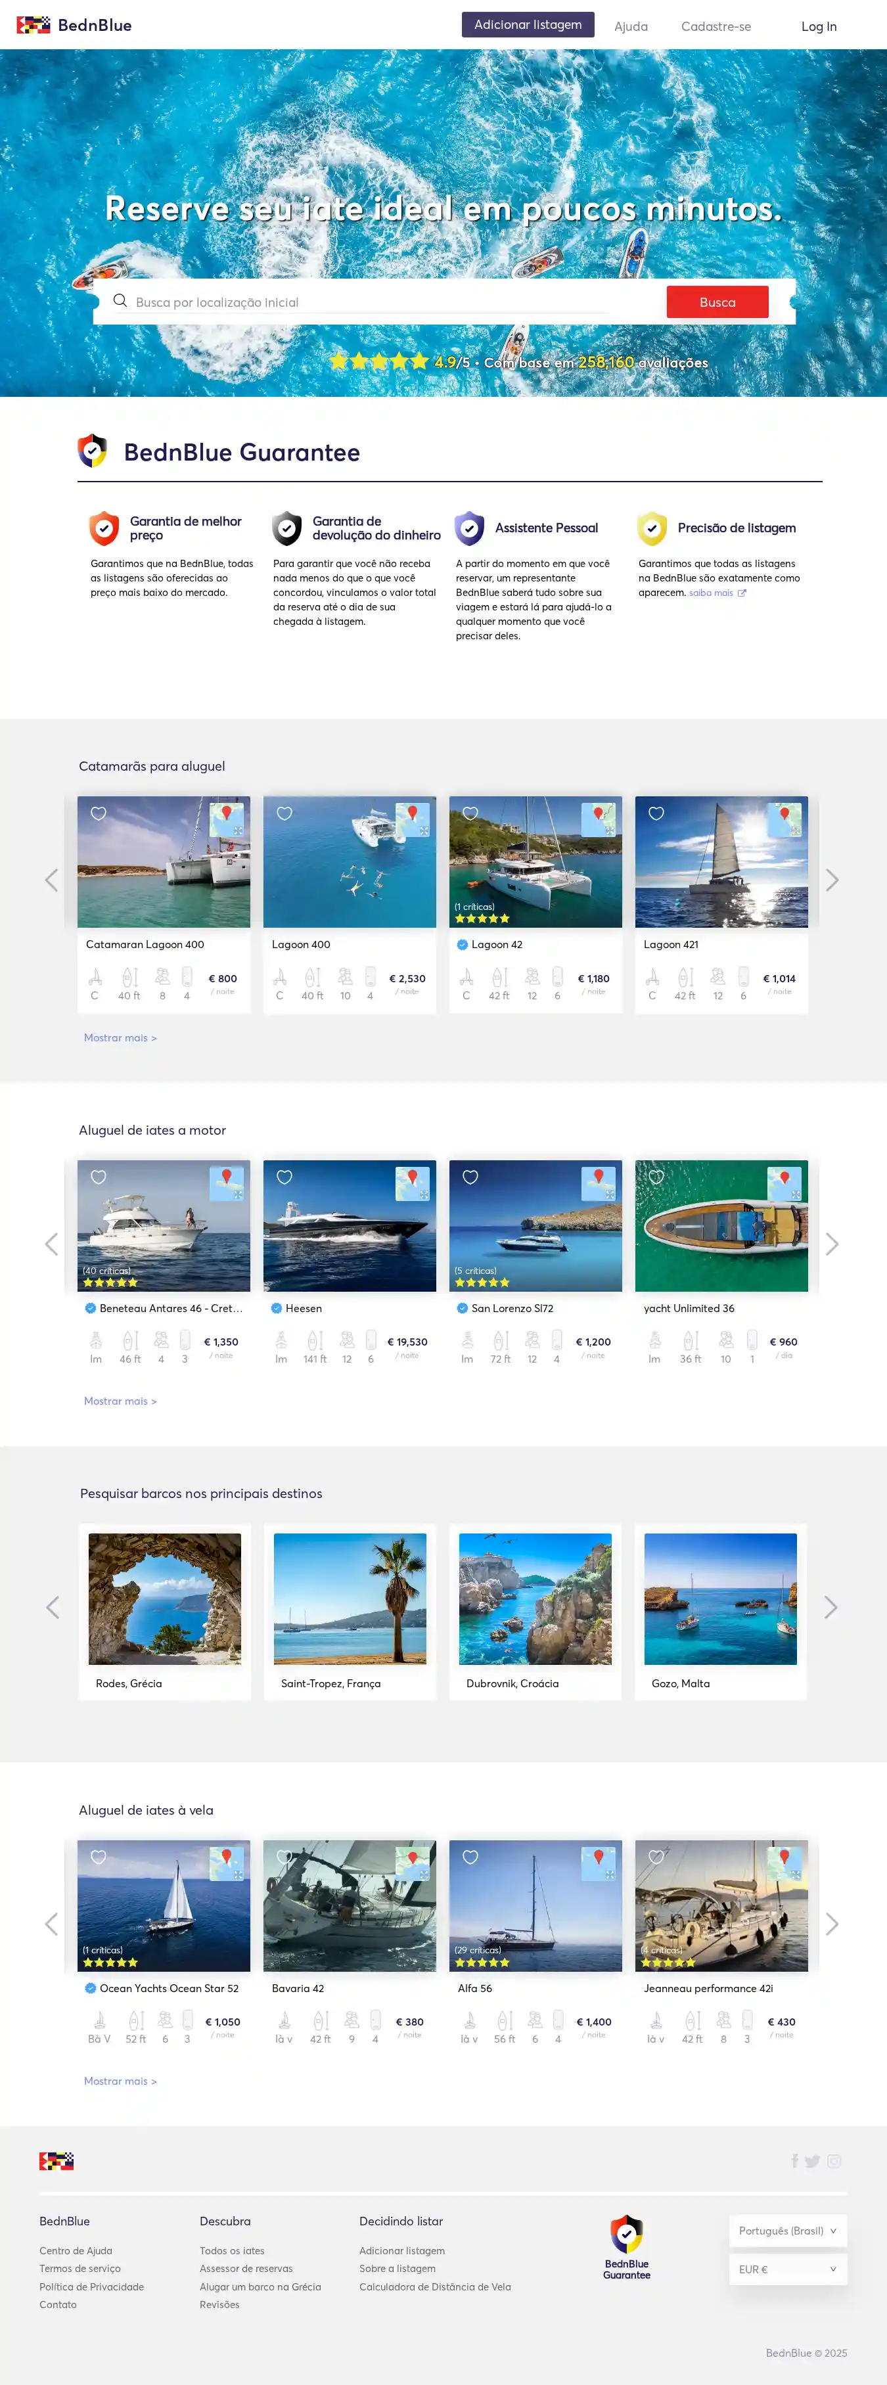Open map pin on Heesen yacht card

(x=412, y=1183)
